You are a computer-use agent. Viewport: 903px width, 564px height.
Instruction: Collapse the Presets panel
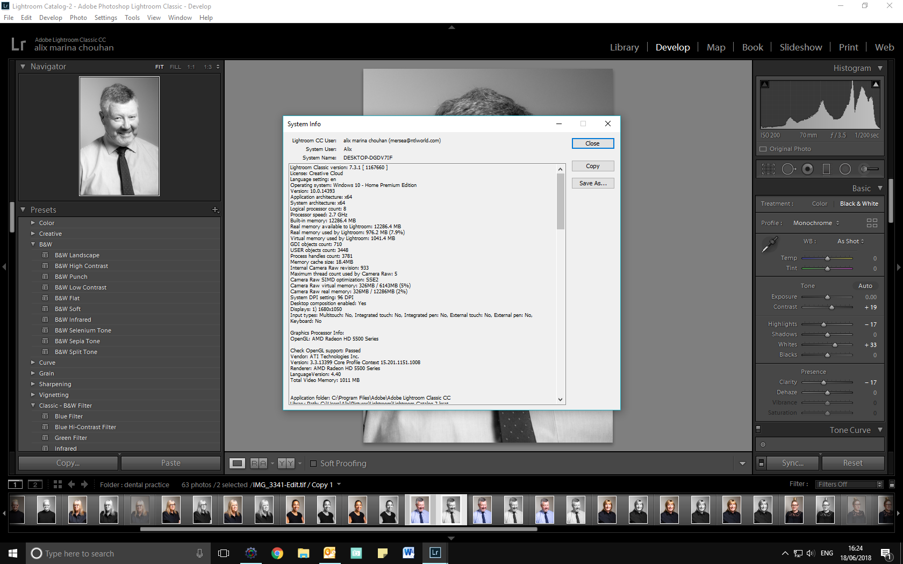tap(23, 209)
